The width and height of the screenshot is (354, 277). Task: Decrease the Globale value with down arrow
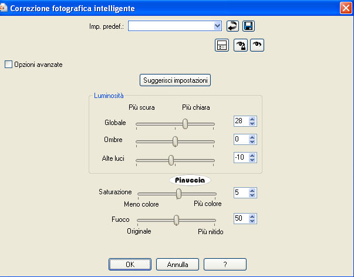pyautogui.click(x=252, y=123)
